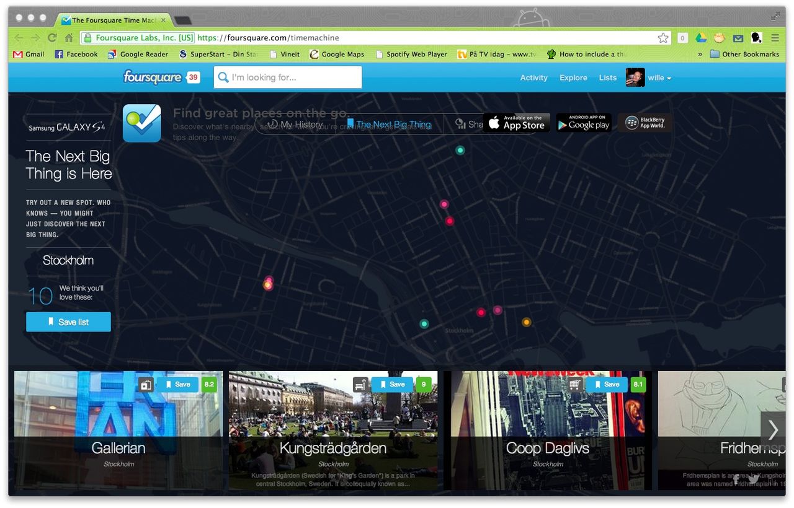Open the Google Reader bookmark
Viewport: 794px width, 508px height.
(x=138, y=55)
